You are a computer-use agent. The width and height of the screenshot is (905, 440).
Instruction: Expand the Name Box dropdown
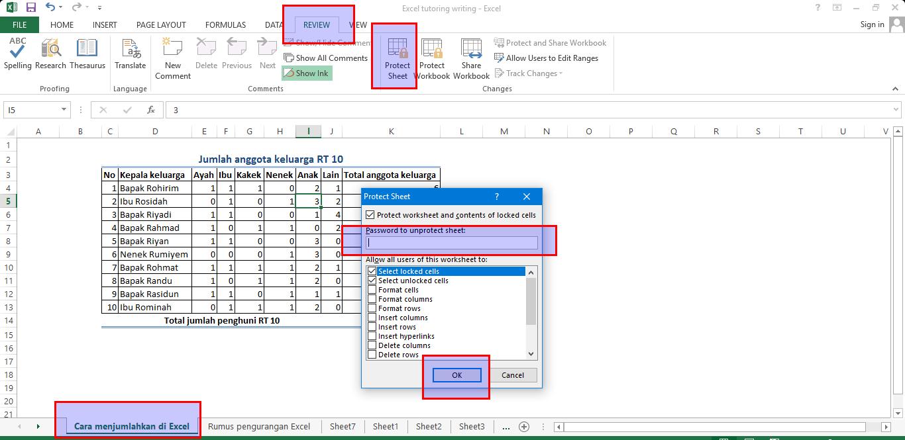(x=64, y=110)
